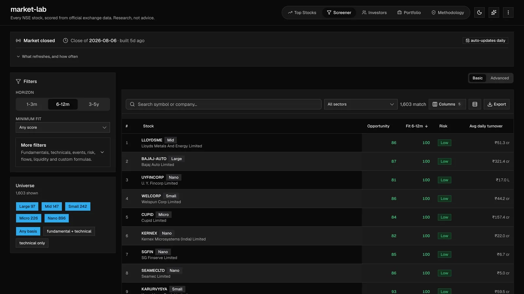Click the Low risk badge for CUPID
This screenshot has width=524, height=294.
444,217
